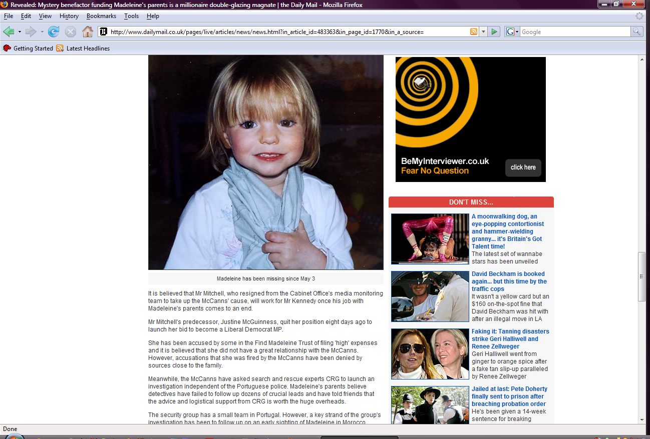This screenshot has height=439, width=650.
Task: Expand the address bar URL dropdown
Action: [483, 32]
